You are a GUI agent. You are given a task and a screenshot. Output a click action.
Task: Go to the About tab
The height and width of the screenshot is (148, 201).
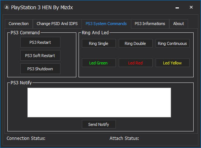(x=179, y=24)
